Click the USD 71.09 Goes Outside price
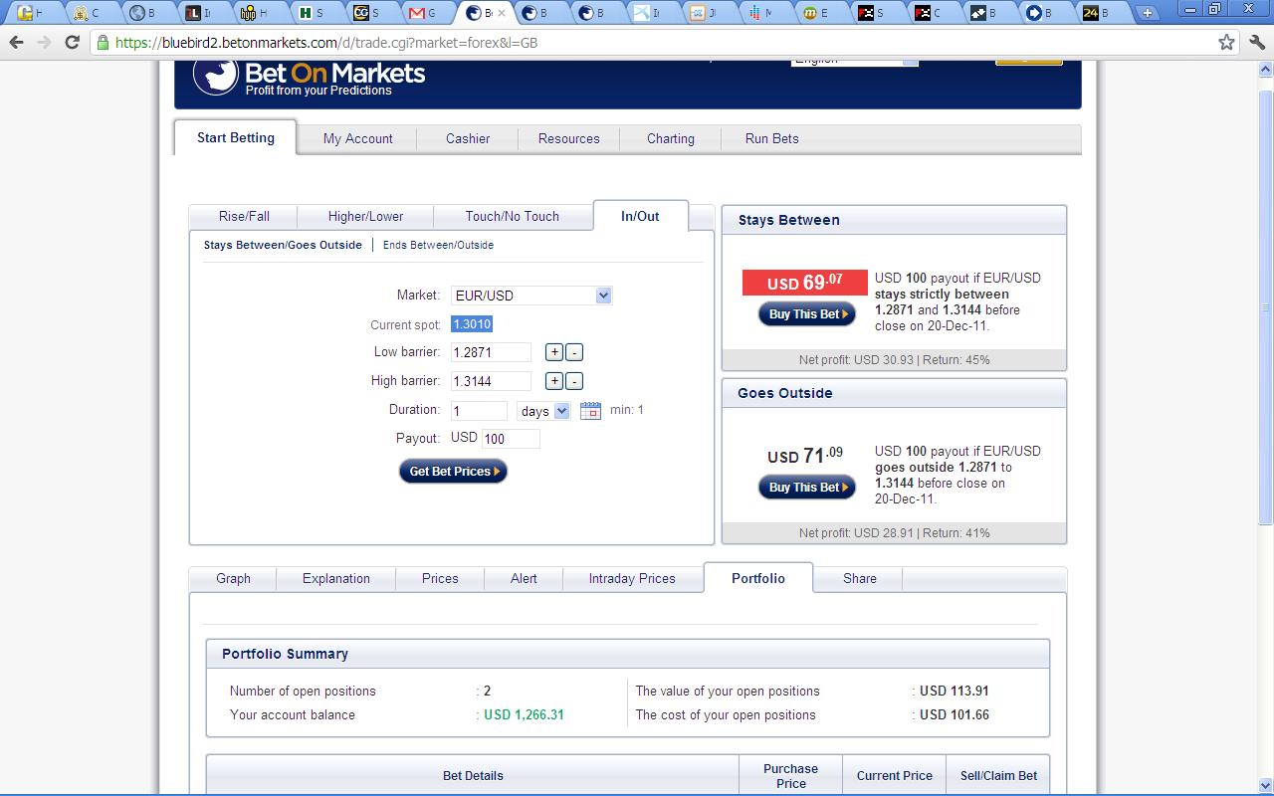1274x796 pixels. tap(805, 456)
